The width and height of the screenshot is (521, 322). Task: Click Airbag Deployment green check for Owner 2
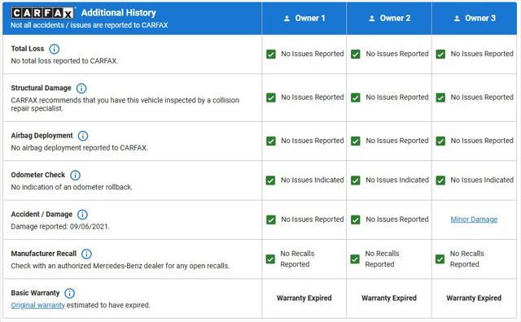click(356, 141)
